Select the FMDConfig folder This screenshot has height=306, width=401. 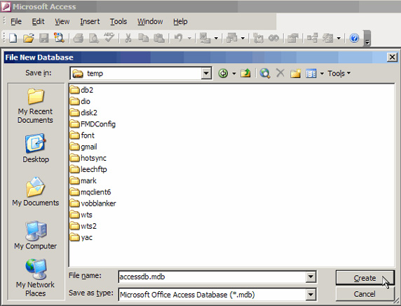coord(93,124)
